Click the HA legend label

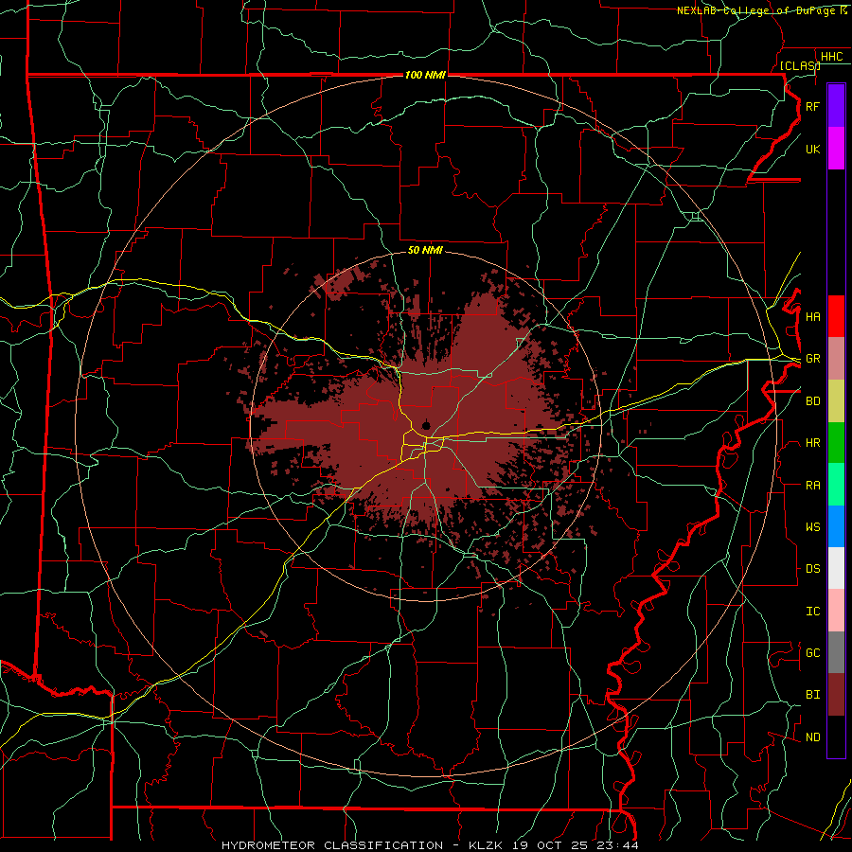point(812,317)
